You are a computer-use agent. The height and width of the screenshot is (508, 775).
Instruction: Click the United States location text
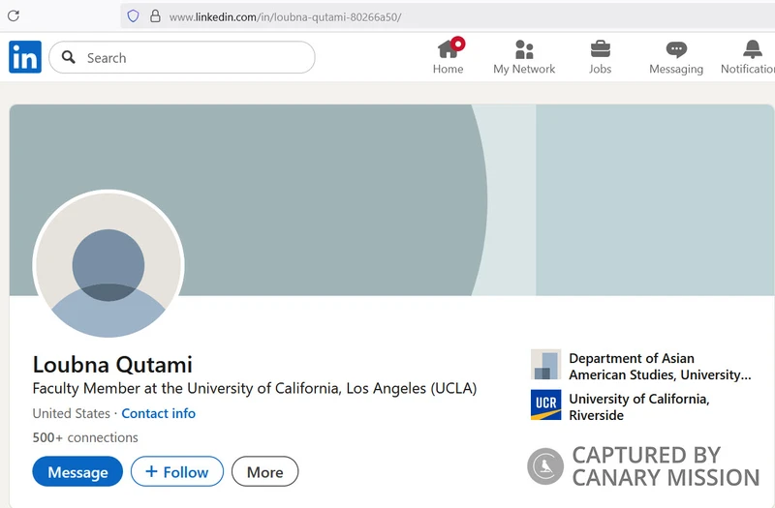pos(71,413)
